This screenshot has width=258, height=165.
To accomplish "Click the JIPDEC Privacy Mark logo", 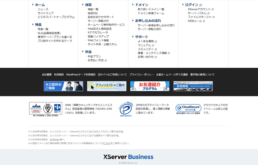I will click(126, 109).
